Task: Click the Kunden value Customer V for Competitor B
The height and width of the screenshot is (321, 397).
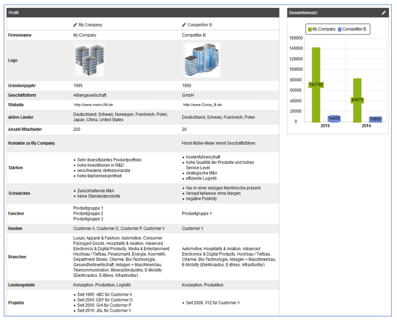Action: tap(193, 229)
